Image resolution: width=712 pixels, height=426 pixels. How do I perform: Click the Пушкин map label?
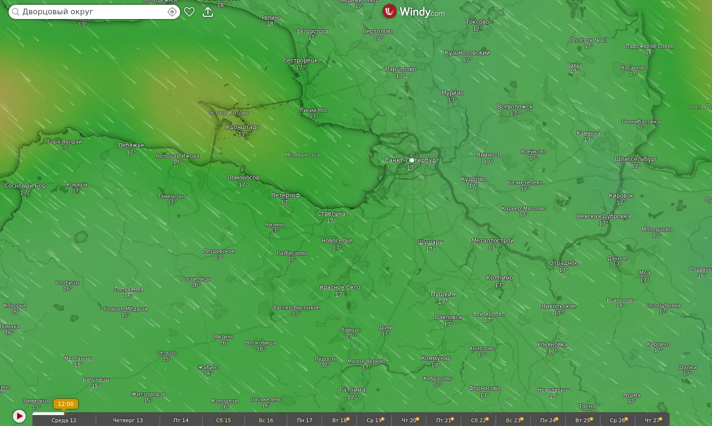pos(443,294)
